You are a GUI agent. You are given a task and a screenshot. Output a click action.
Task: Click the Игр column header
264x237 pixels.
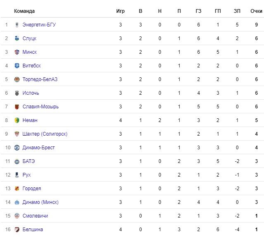pos(120,11)
